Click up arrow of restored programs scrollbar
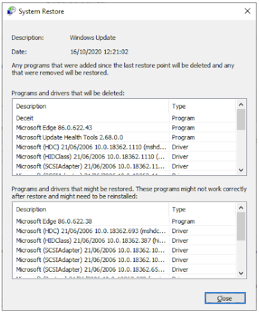 point(241,208)
